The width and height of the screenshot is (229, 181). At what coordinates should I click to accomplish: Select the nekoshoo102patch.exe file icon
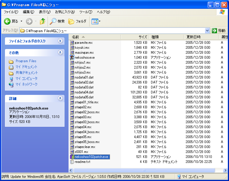click(x=72, y=157)
